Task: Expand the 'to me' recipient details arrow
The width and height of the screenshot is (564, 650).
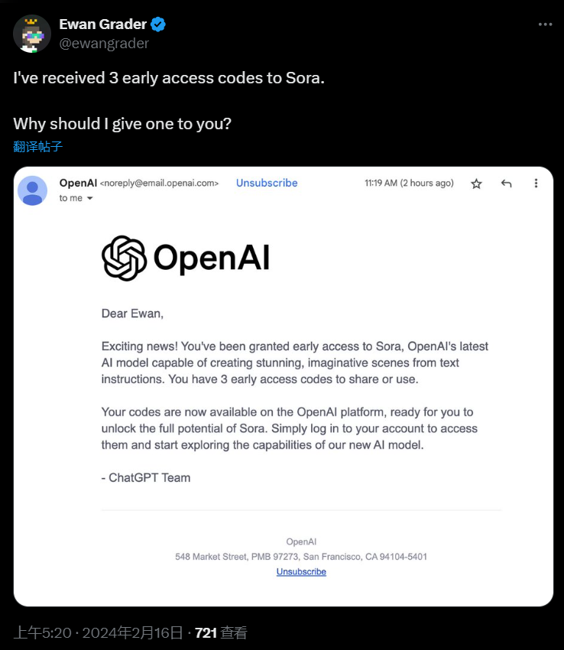Action: point(89,198)
